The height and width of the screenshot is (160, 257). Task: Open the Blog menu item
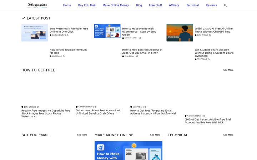[139, 5]
